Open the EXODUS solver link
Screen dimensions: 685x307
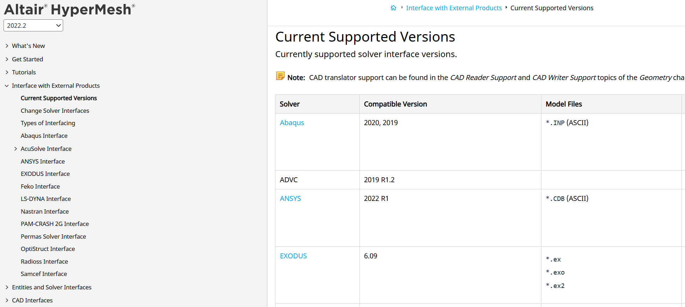point(293,256)
